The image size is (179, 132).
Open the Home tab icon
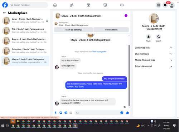click(55, 5)
